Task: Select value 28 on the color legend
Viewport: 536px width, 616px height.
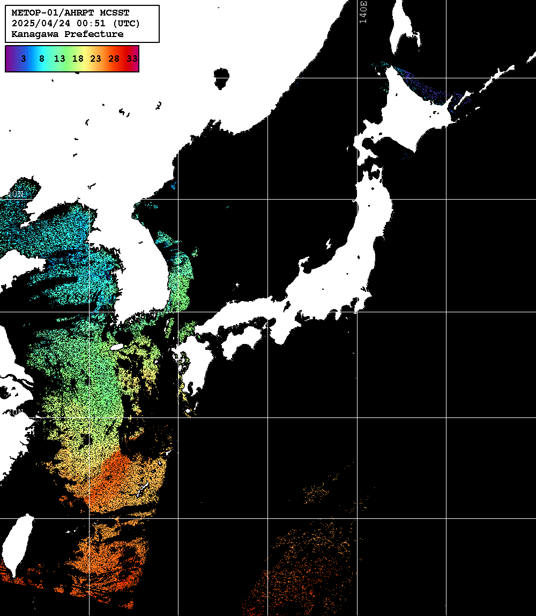Action: point(114,58)
